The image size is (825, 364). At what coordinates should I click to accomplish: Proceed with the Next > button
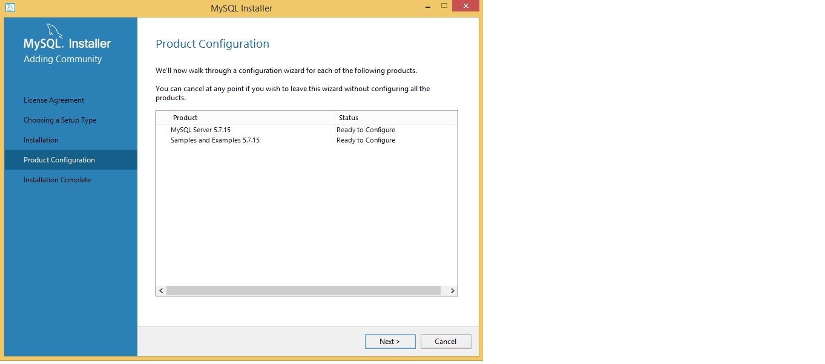point(390,342)
